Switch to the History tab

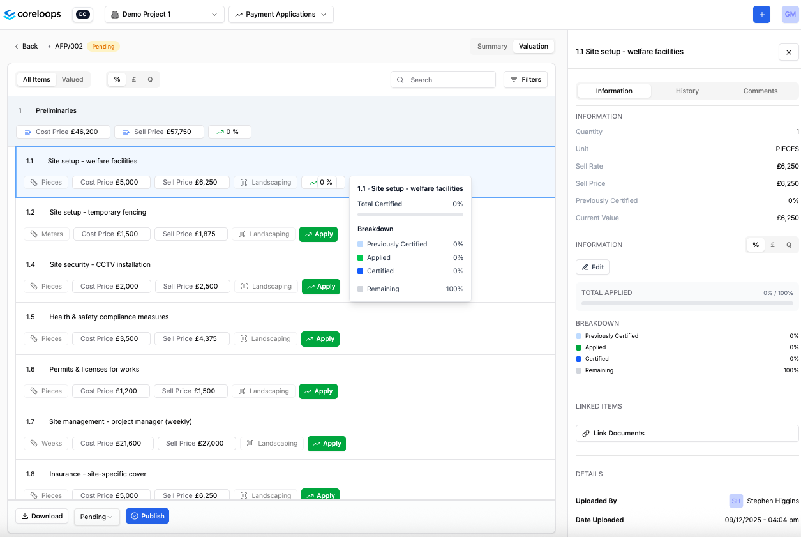(687, 91)
